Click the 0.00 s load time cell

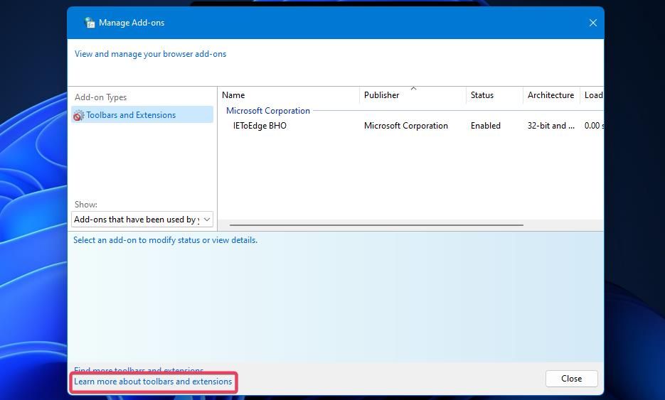coord(594,126)
